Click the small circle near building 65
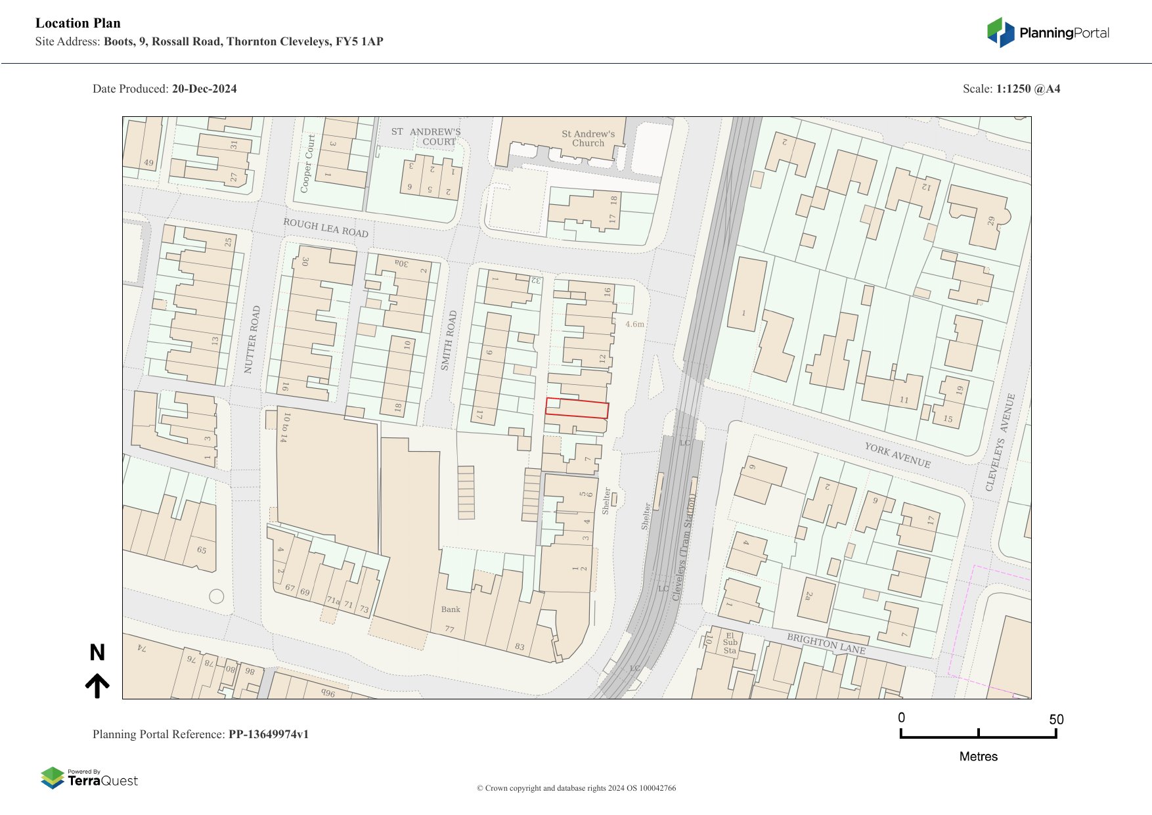This screenshot has height=815, width=1152. tap(216, 596)
